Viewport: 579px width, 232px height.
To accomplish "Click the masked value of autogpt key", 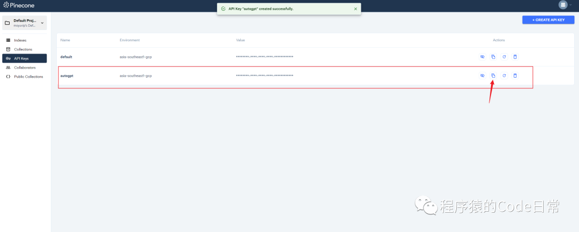I will point(264,76).
